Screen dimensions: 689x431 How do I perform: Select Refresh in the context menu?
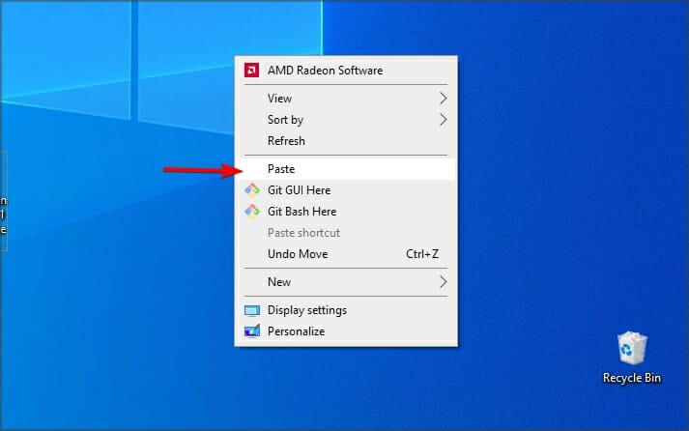pos(346,141)
